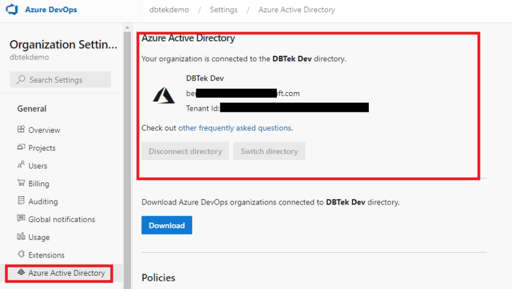The height and width of the screenshot is (289, 512).
Task: Open the Settings breadcrumb
Action: pos(223,10)
